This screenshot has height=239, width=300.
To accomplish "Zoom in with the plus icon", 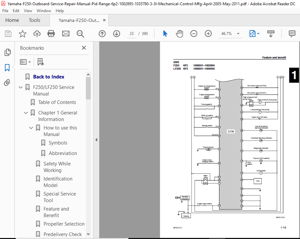I will coord(208,34).
